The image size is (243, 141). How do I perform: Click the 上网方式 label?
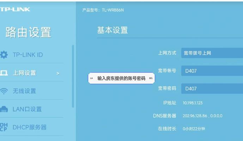167,53
